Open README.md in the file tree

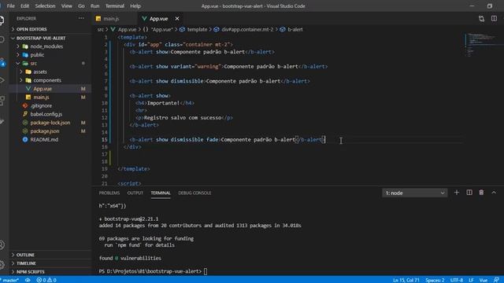44,140
